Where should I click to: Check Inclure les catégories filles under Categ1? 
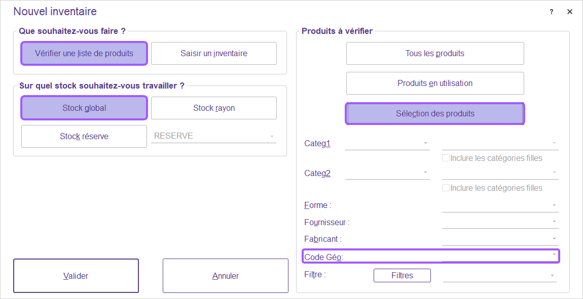click(446, 158)
